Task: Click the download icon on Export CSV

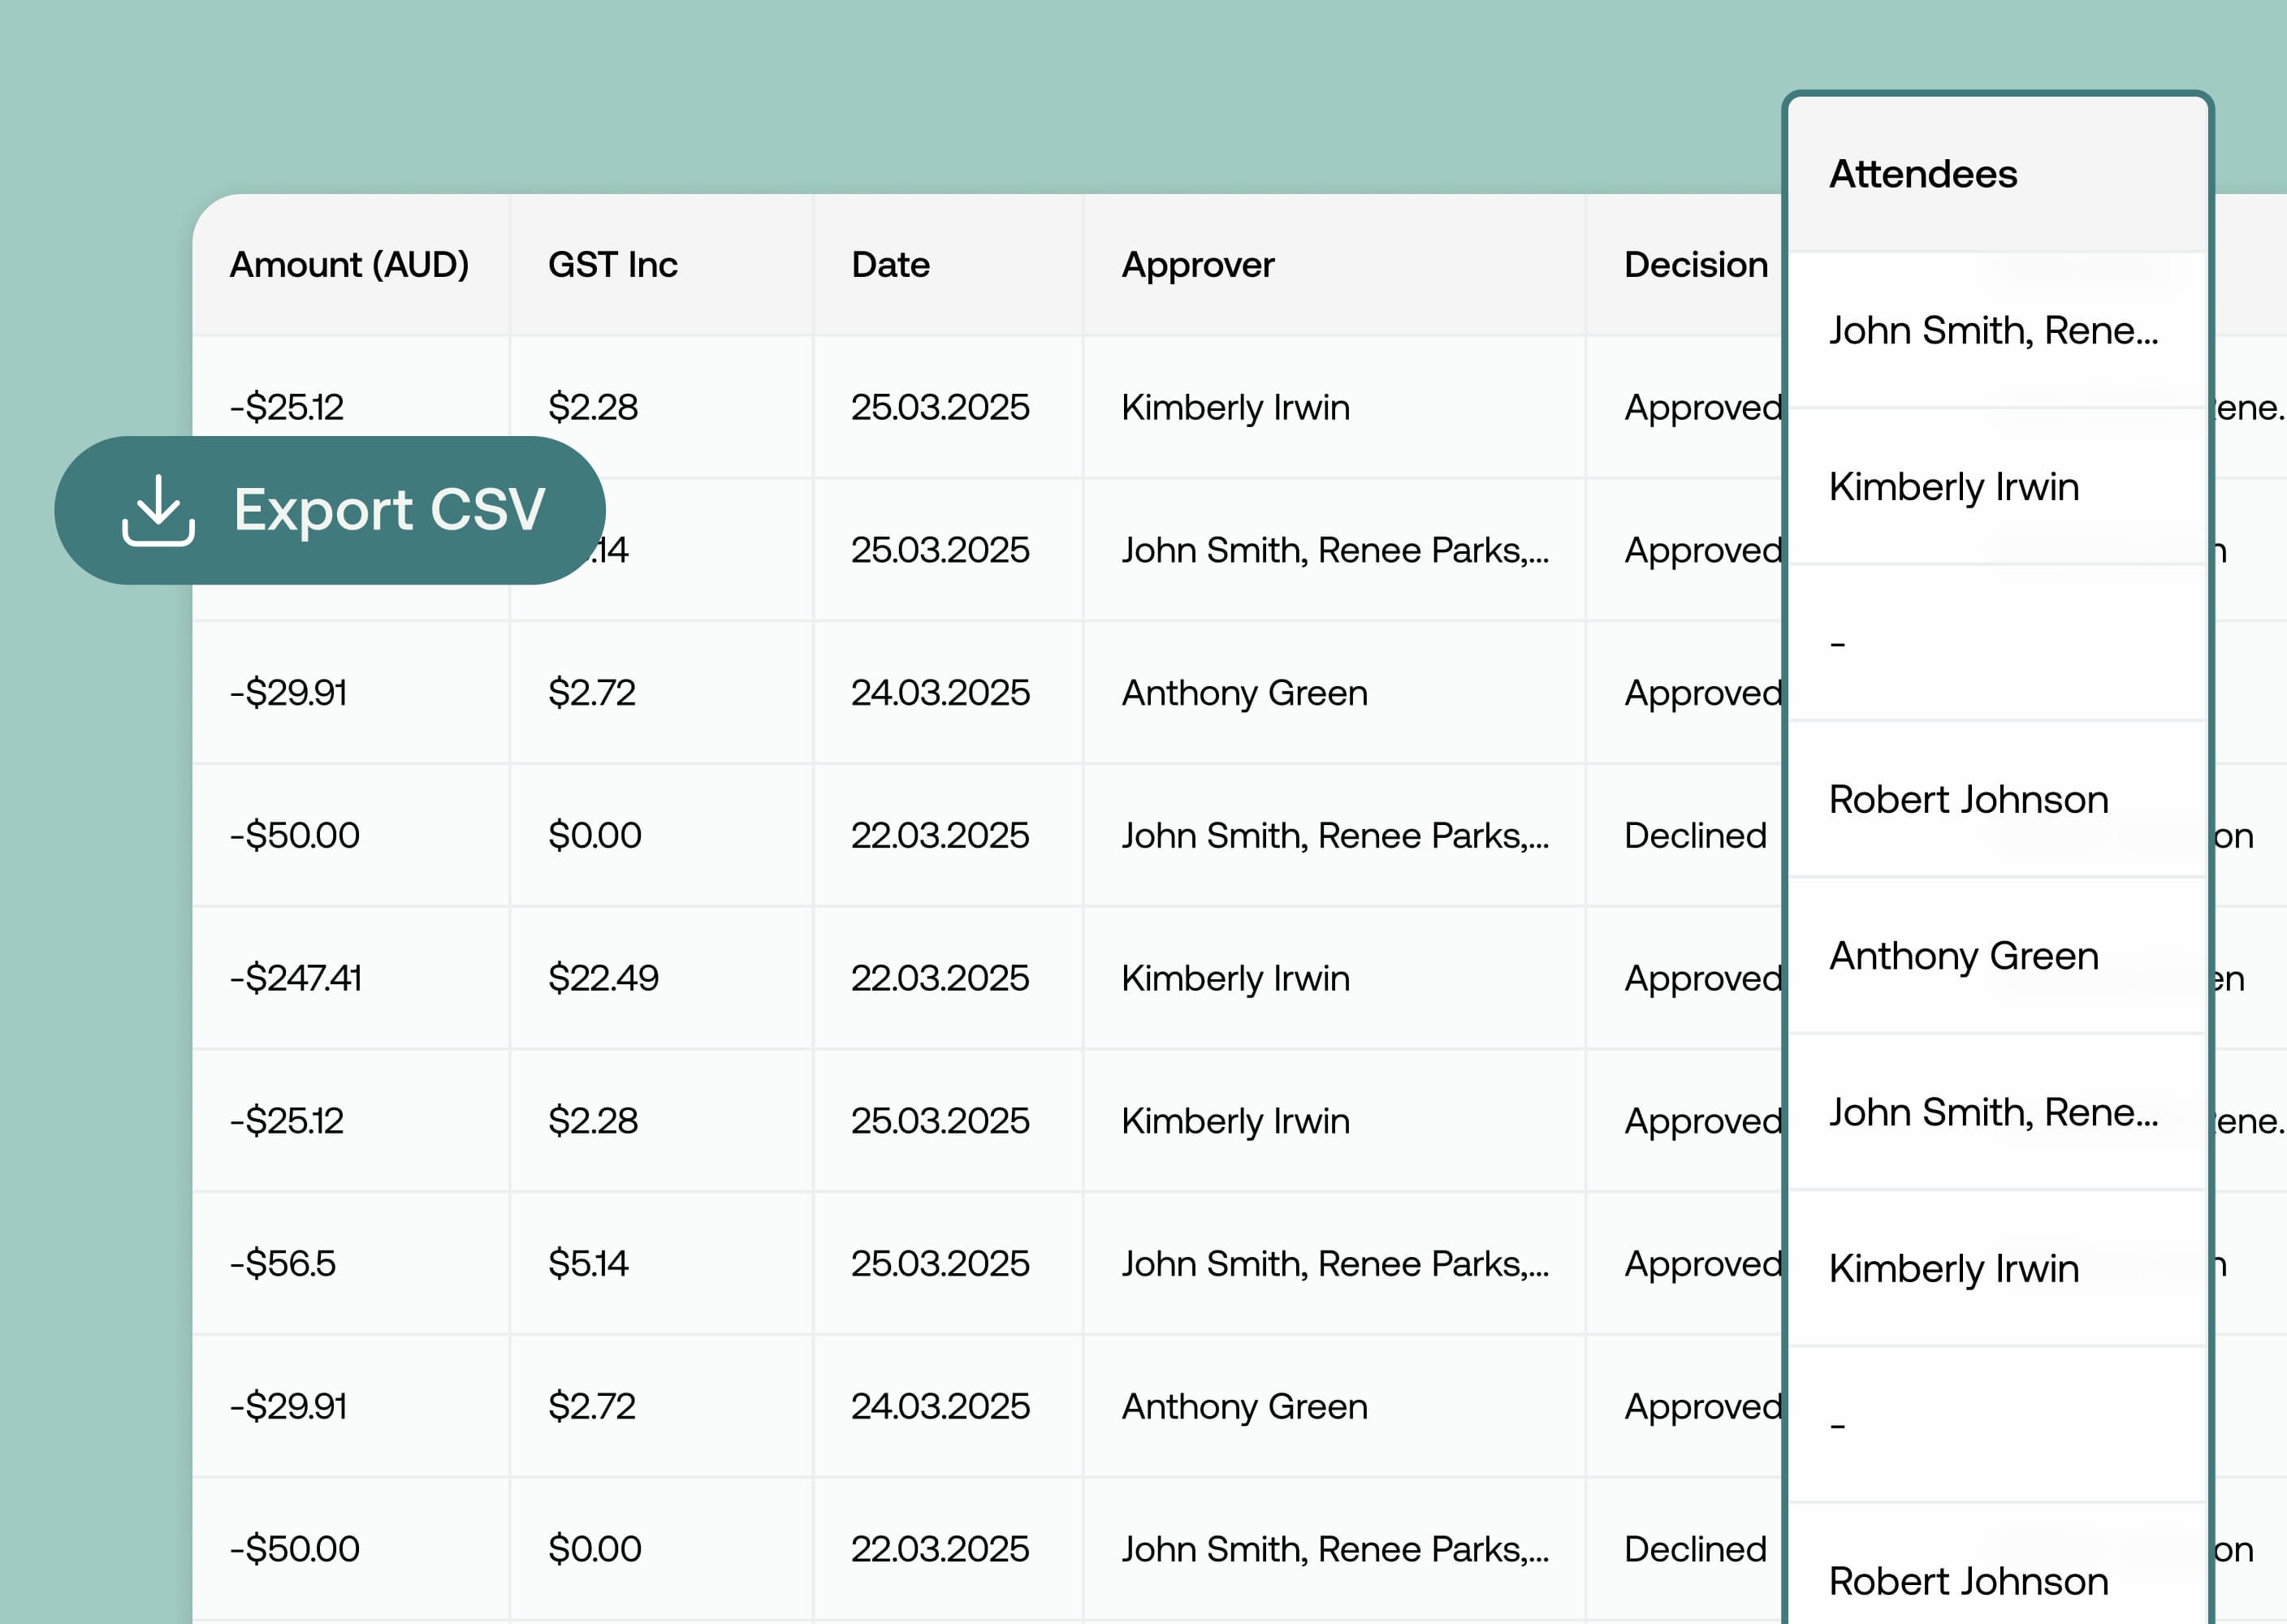Action: coord(158,511)
